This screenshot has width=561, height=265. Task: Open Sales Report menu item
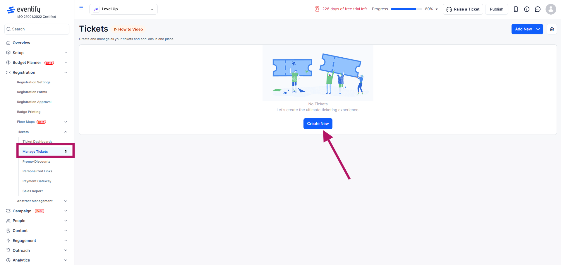click(x=32, y=191)
